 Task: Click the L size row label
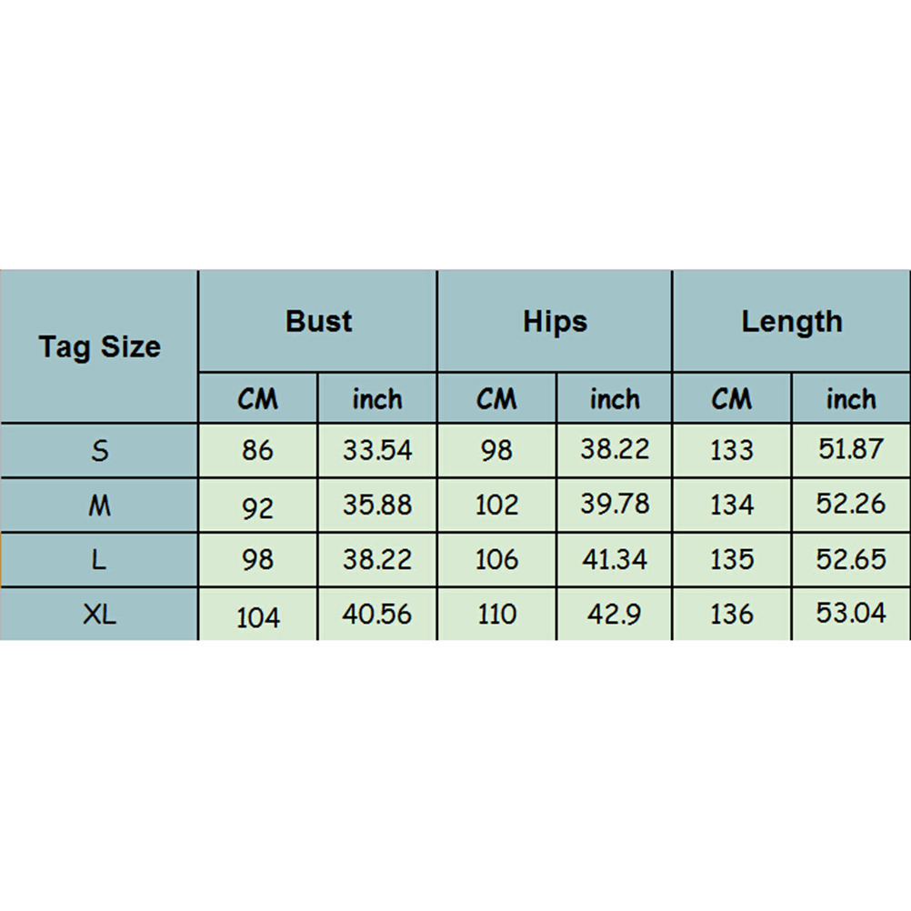99,560
